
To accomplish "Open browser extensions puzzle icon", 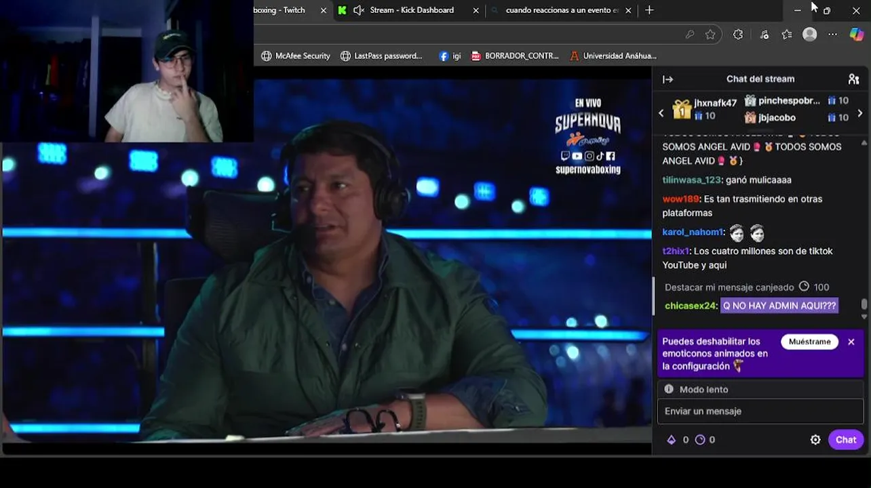I will [x=738, y=35].
